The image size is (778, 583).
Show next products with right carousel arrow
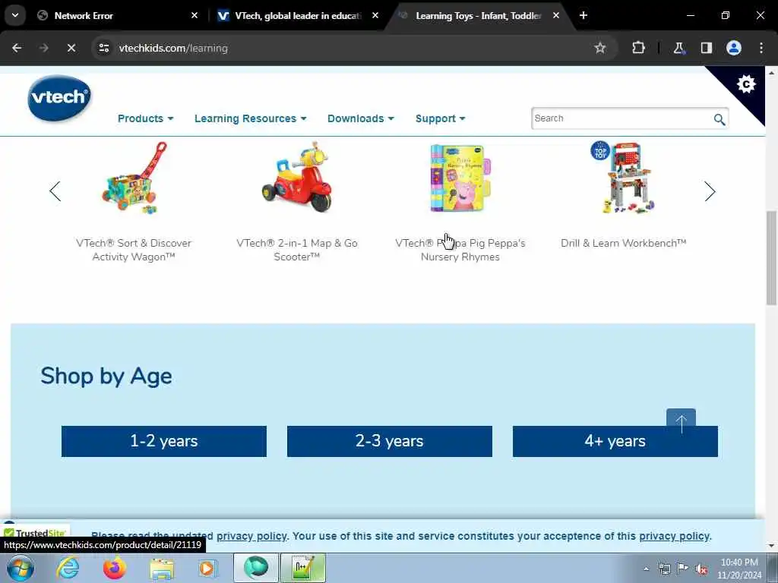click(x=710, y=191)
